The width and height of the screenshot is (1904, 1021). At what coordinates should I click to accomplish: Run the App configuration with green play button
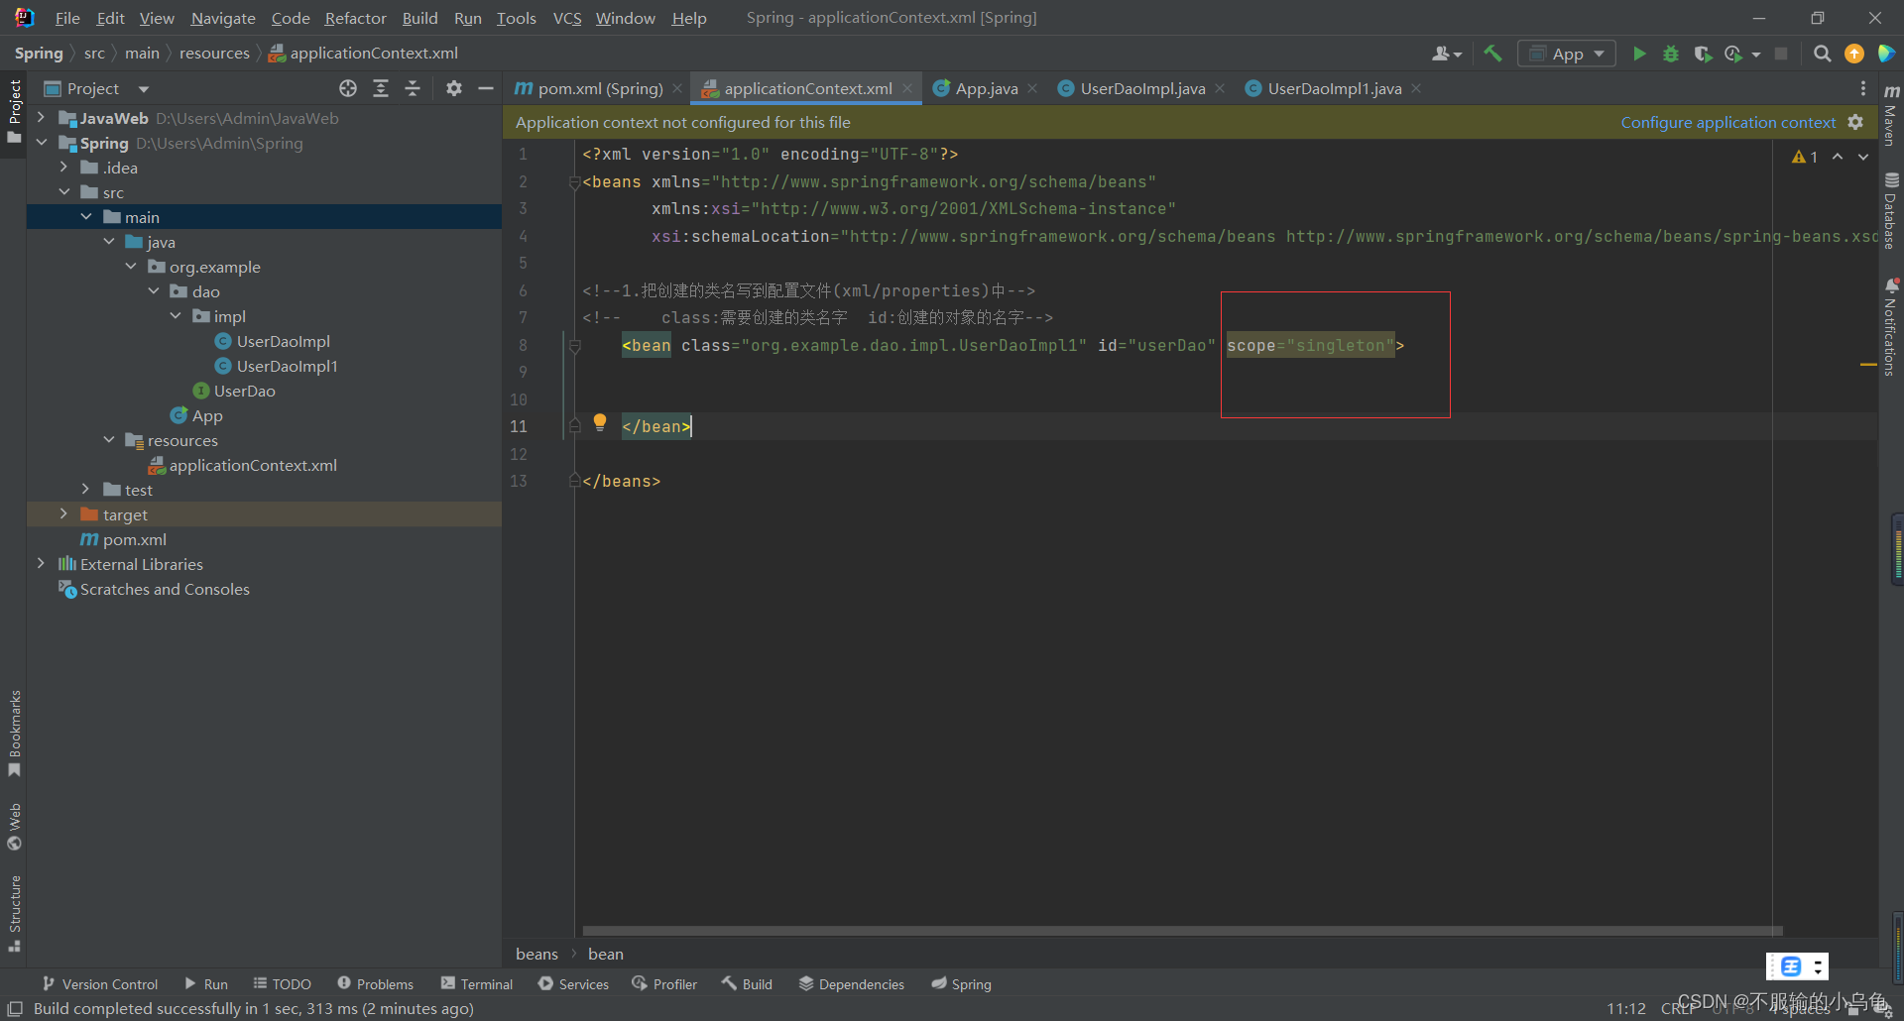pos(1639,54)
